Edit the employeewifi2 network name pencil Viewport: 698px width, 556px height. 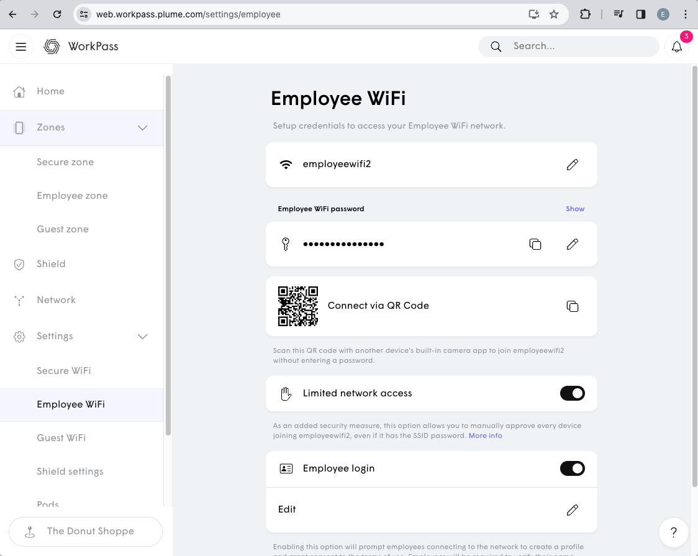pos(573,165)
